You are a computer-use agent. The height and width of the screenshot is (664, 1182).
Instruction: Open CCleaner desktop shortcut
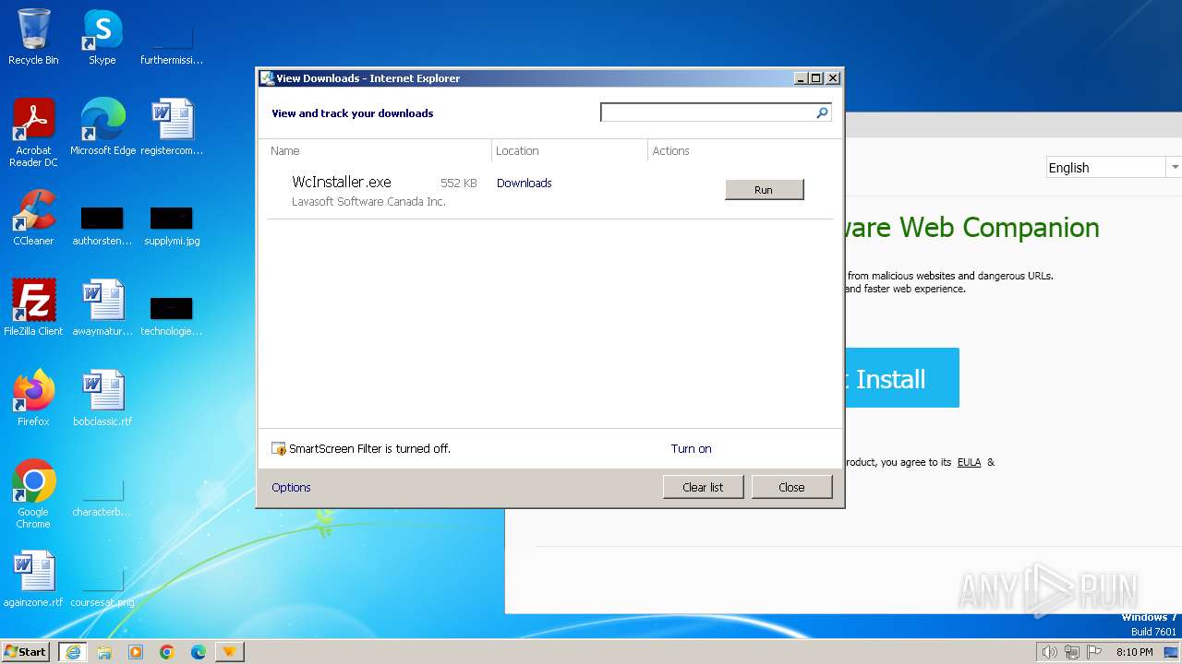click(33, 217)
